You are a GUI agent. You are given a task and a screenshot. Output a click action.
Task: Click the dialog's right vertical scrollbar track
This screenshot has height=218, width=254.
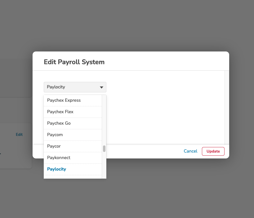pyautogui.click(x=227, y=108)
